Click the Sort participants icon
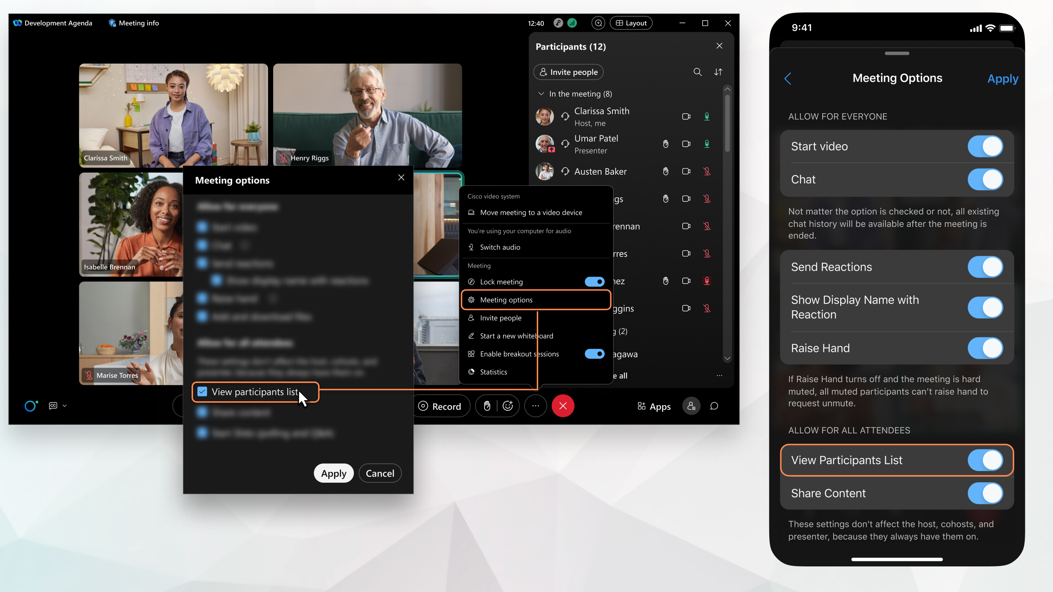 coord(718,72)
